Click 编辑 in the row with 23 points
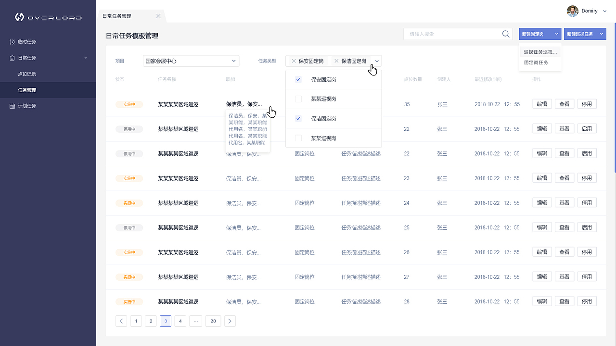 pos(542,178)
